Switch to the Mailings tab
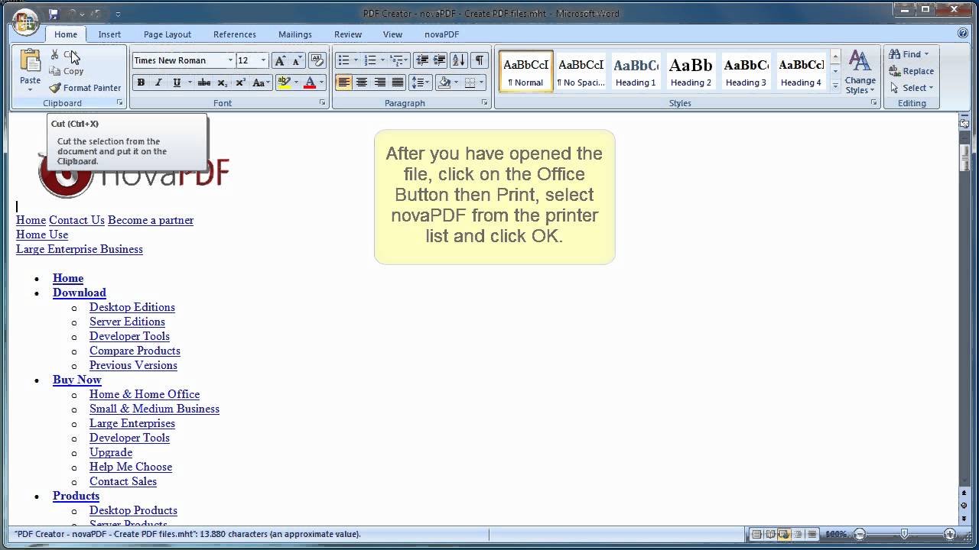The width and height of the screenshot is (979, 550). point(295,34)
